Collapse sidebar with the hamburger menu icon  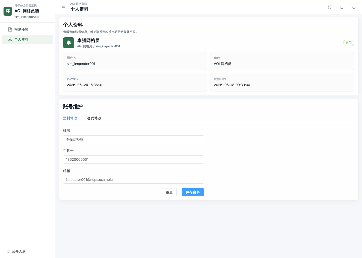pyautogui.click(x=63, y=7)
